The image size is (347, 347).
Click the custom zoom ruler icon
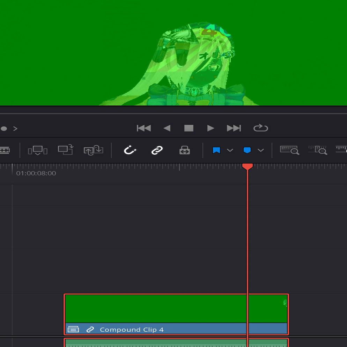pos(341,150)
